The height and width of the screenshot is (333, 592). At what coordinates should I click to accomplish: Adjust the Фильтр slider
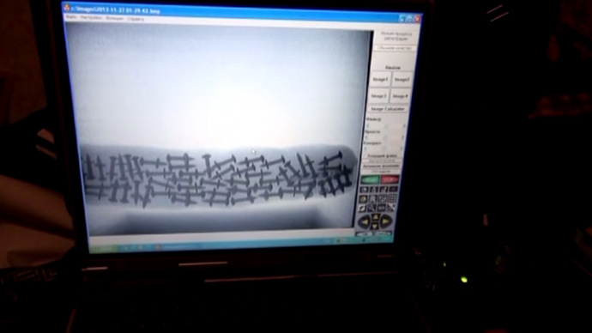385,125
